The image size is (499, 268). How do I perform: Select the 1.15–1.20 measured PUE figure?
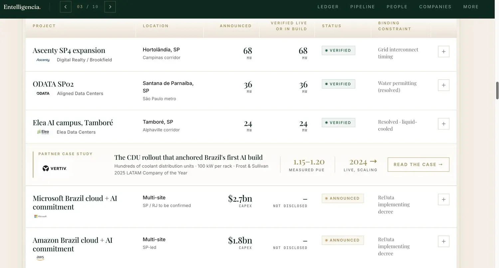click(x=309, y=162)
